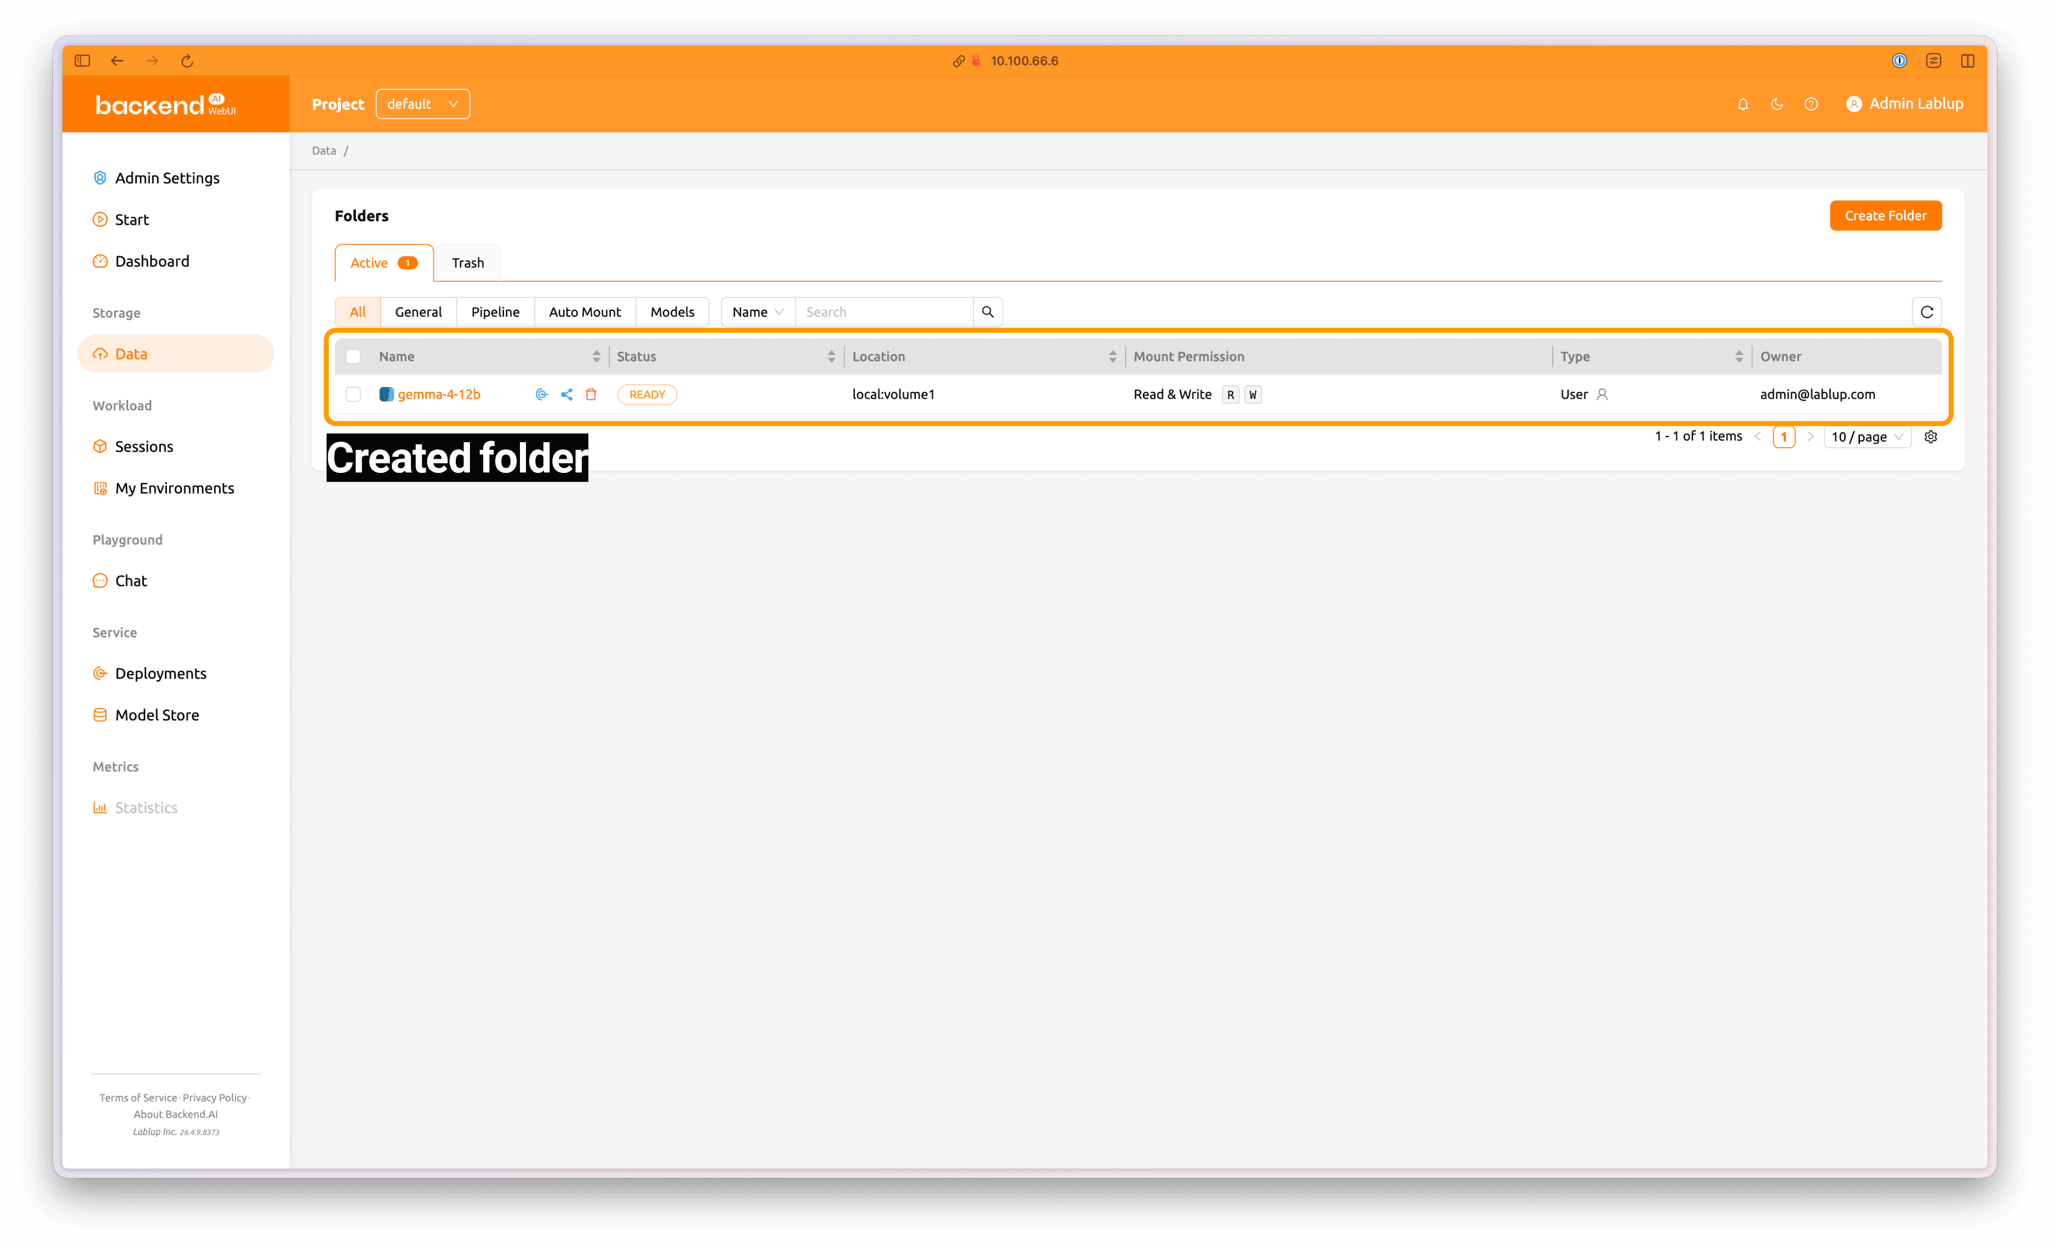Click the browser forward arrow
The image size is (2050, 1248).
tap(152, 61)
